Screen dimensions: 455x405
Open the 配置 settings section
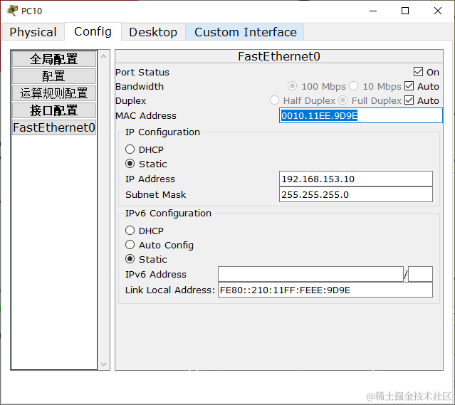pos(53,76)
